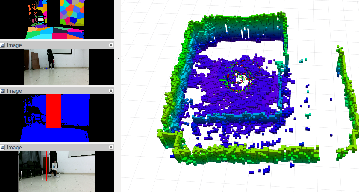Close the Image panel above the whiteboard camera view
The image size is (359, 192).
pos(111,45)
